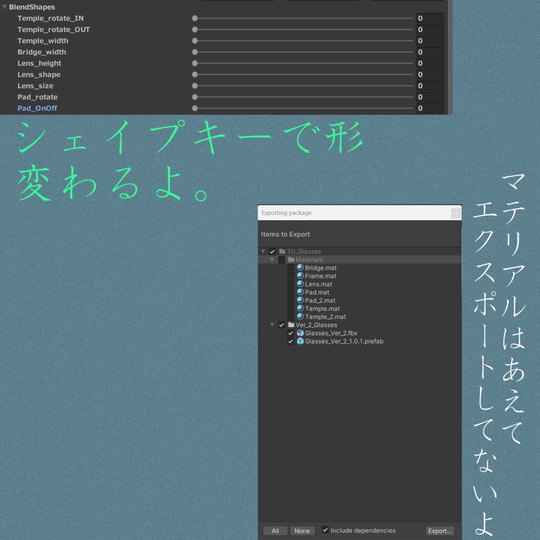Screen dimensions: 540x540
Task: Click the Temple.mat material icon
Action: pos(300,308)
